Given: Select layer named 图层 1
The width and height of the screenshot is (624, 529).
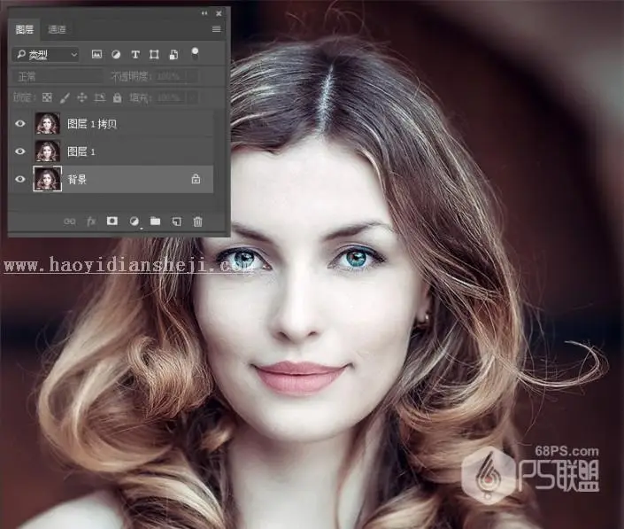Looking at the screenshot, I should [81, 152].
